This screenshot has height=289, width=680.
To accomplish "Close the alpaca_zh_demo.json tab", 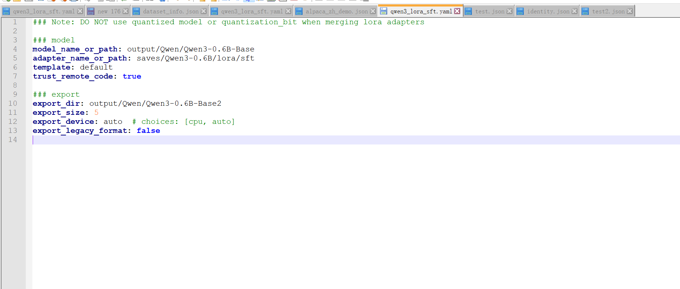I will pyautogui.click(x=373, y=11).
